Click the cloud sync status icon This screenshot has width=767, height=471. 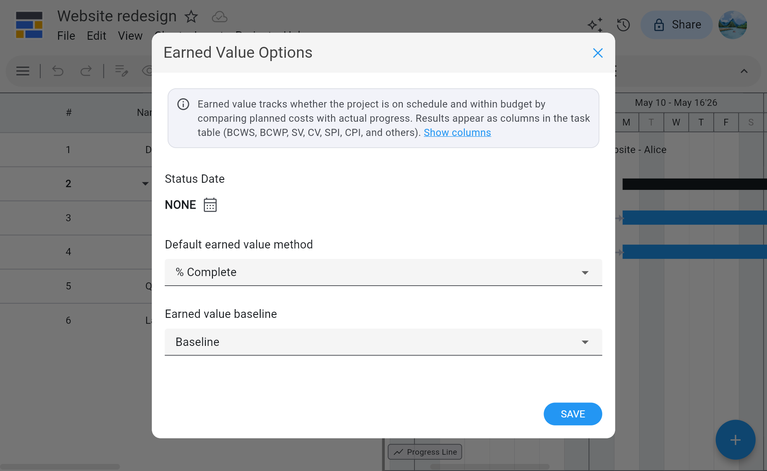(x=220, y=17)
